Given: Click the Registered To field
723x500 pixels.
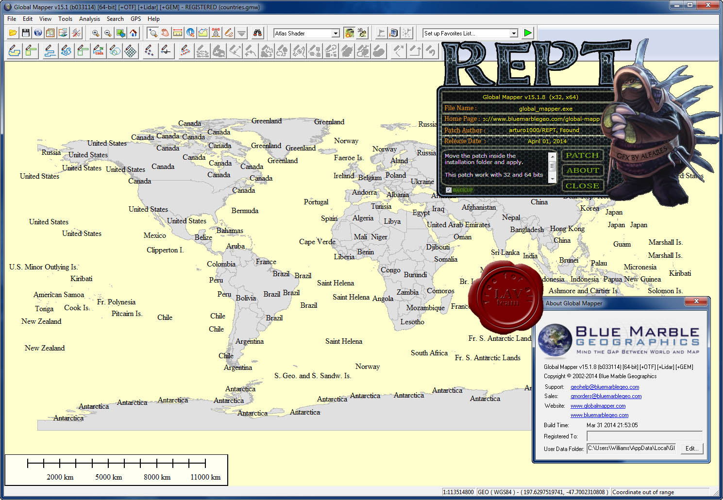Looking at the screenshot, I should tap(644, 436).
